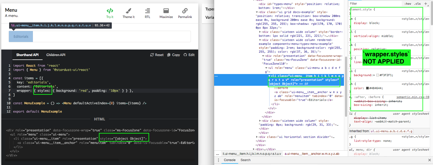This screenshot has height=165, width=433.
Task: Open style source link for .g rule
Action: pyautogui.click(x=415, y=137)
